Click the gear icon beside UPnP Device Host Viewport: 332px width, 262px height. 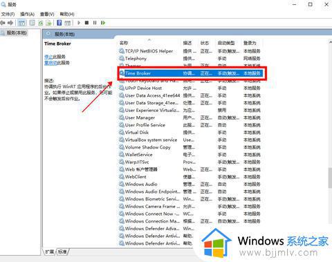pyautogui.click(x=122, y=88)
